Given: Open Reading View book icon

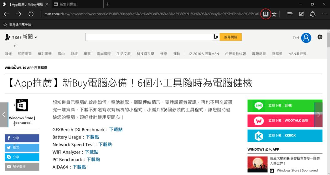Looking at the screenshot, I should (266, 14).
